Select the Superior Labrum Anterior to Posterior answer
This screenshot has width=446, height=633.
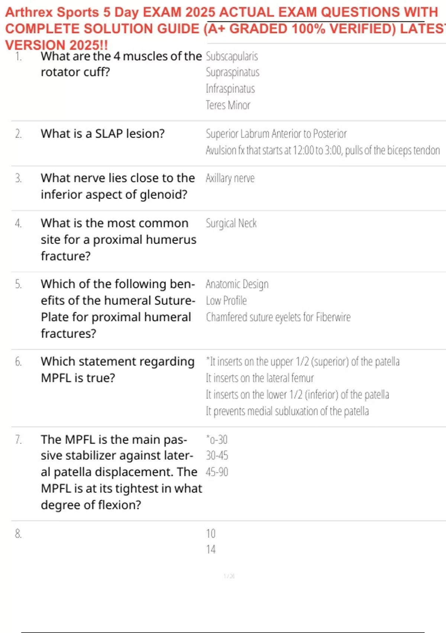point(276,134)
